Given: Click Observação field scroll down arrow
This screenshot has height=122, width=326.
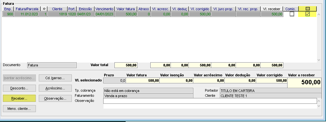Looking at the screenshot, I should pyautogui.click(x=319, y=106).
